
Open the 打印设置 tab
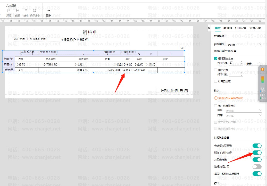(x=241, y=28)
